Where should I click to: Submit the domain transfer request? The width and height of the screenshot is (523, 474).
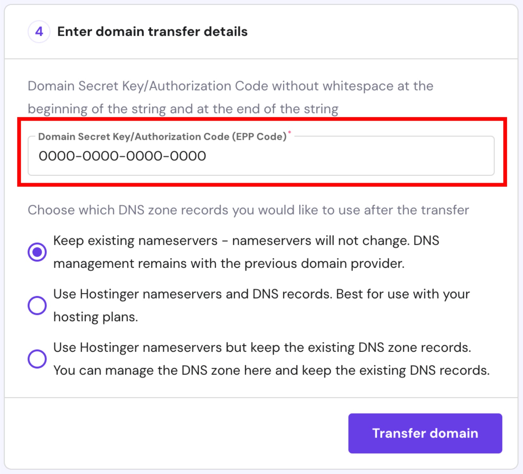click(x=425, y=433)
